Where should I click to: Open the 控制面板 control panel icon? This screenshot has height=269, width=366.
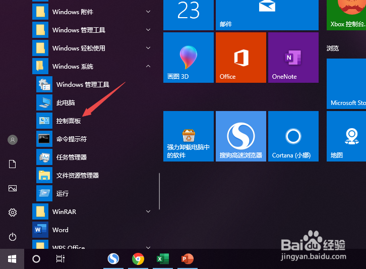pyautogui.click(x=44, y=121)
